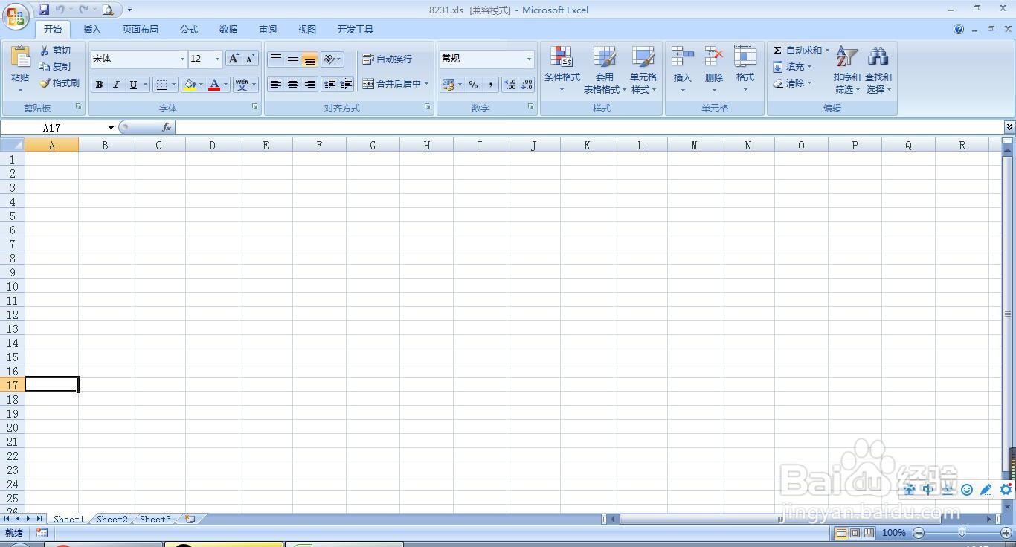
Task: Click the Office button
Action: 16,16
